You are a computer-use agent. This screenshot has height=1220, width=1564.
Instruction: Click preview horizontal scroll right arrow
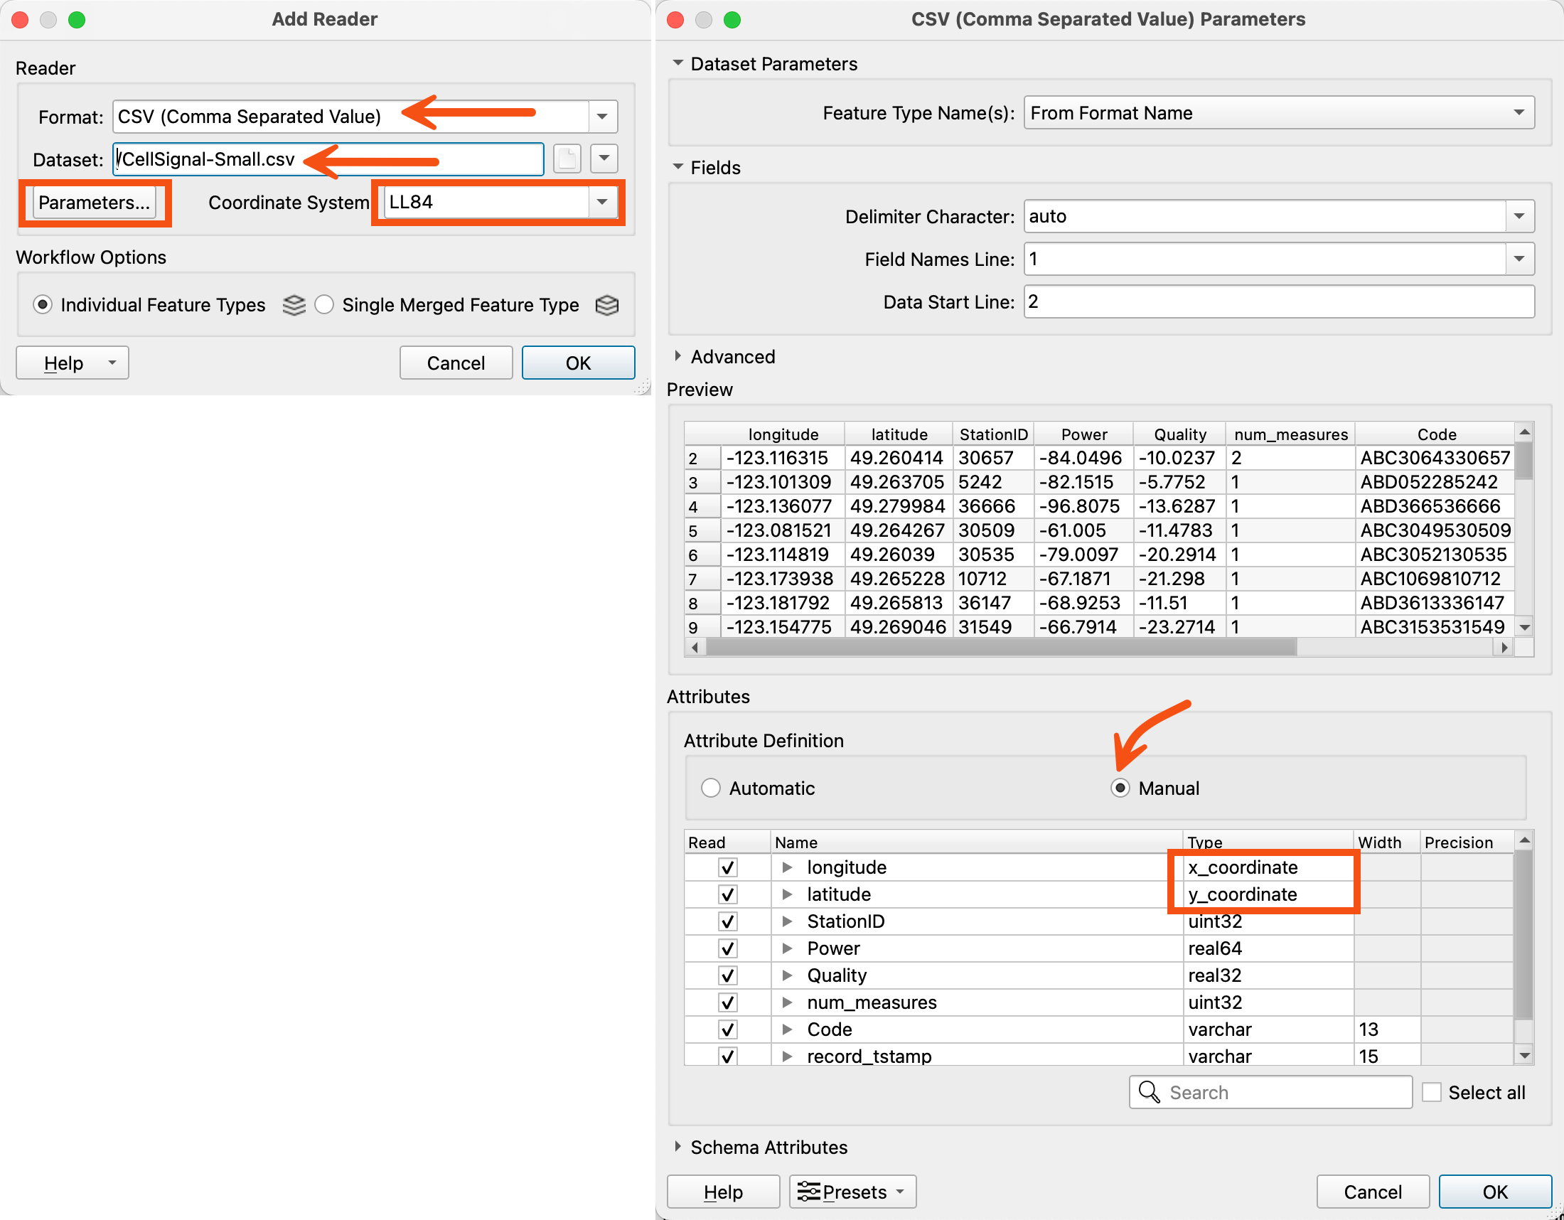(1504, 647)
